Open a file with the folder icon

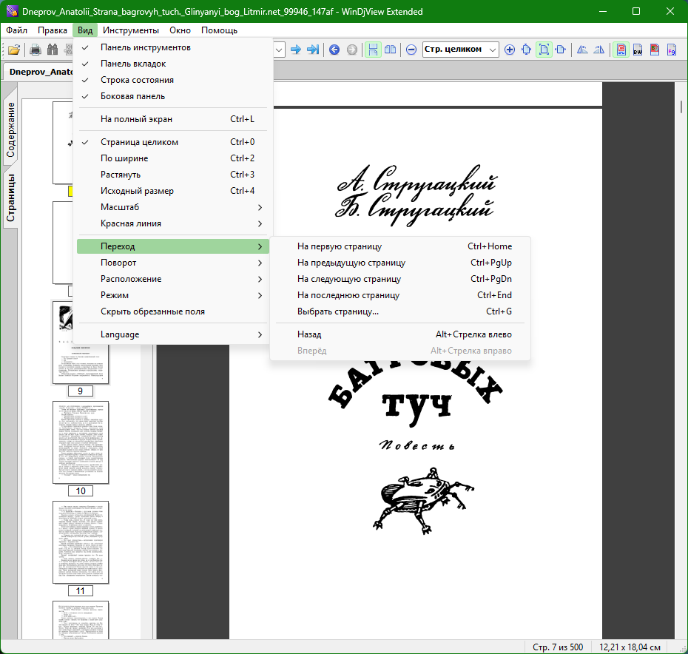[13, 50]
